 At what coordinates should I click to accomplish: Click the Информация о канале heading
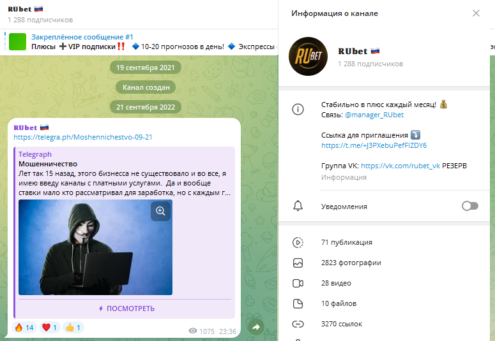point(334,13)
